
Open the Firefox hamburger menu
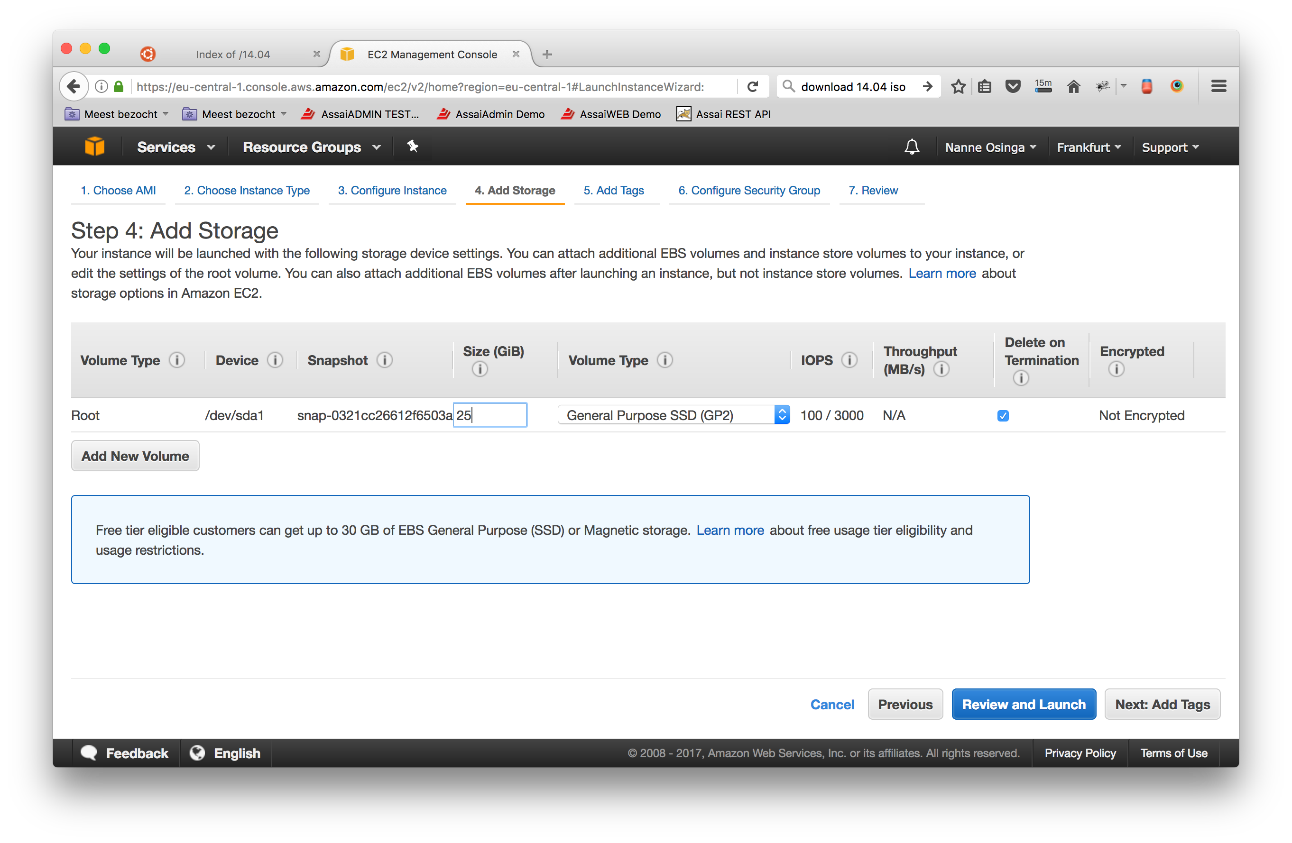tap(1218, 86)
